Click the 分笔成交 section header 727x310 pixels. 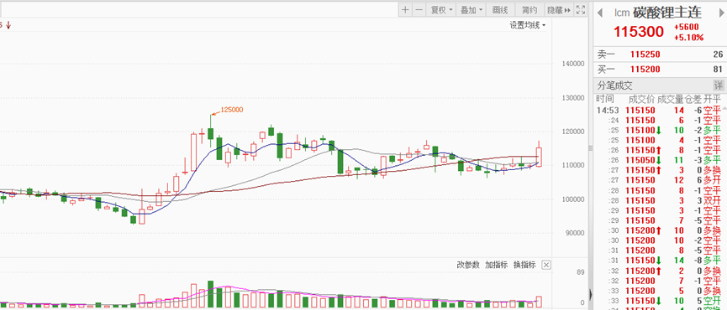point(614,85)
